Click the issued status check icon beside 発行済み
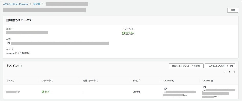The width and height of the screenshot is (242, 101). tap(123, 33)
